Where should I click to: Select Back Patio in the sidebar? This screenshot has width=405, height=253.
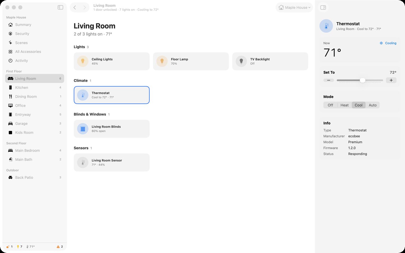click(x=35, y=178)
